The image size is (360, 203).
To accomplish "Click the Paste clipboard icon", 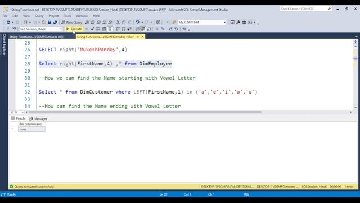I will tap(129, 23).
